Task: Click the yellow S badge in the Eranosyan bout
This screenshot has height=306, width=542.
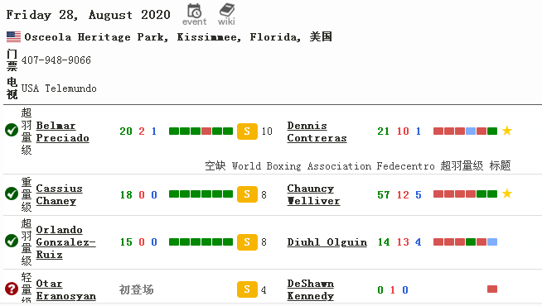Action: (247, 289)
